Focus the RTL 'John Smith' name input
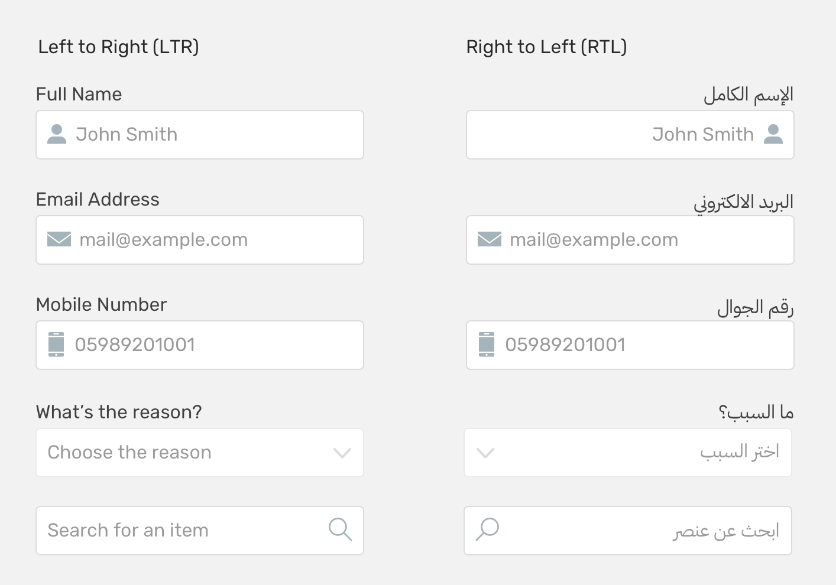The image size is (836, 585). click(x=591, y=135)
